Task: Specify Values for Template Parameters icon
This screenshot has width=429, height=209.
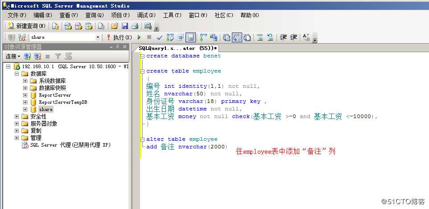Action: coord(306,37)
